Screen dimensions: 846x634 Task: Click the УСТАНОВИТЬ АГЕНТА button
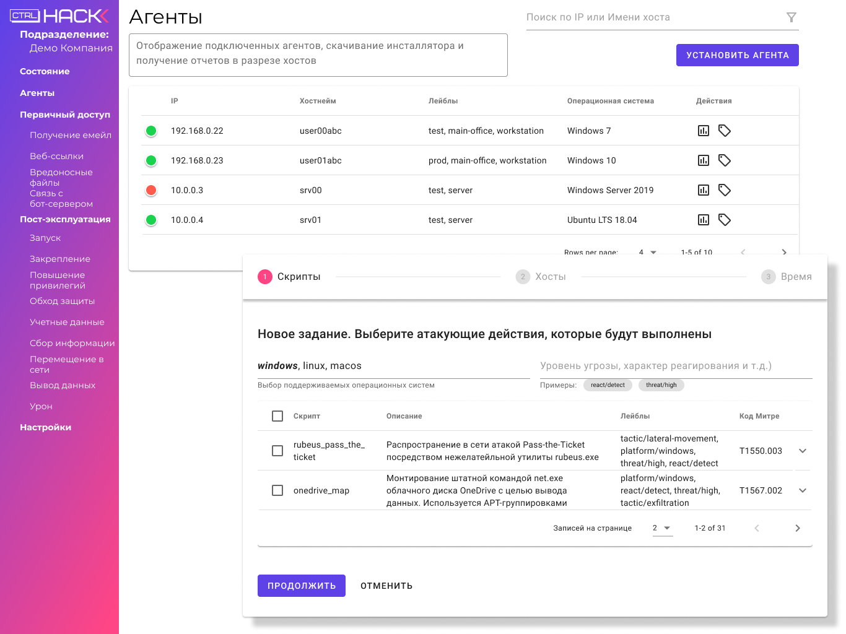pos(738,55)
